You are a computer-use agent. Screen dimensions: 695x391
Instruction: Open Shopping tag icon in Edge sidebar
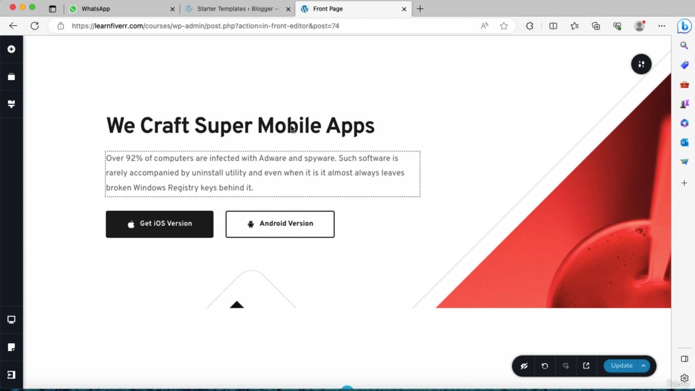(684, 65)
